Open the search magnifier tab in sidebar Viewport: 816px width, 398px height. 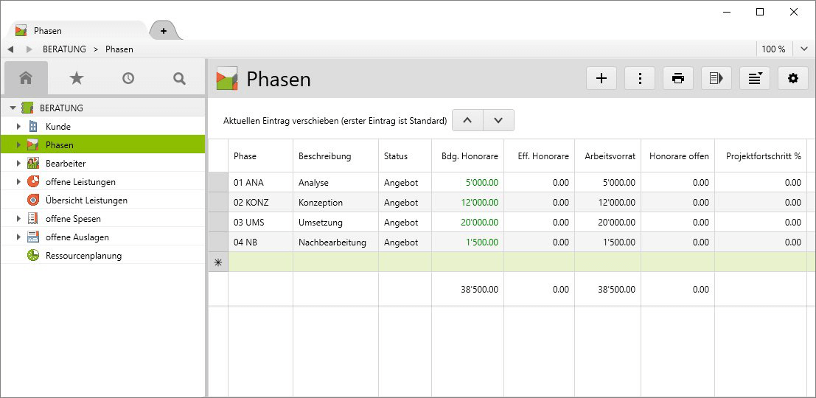179,78
